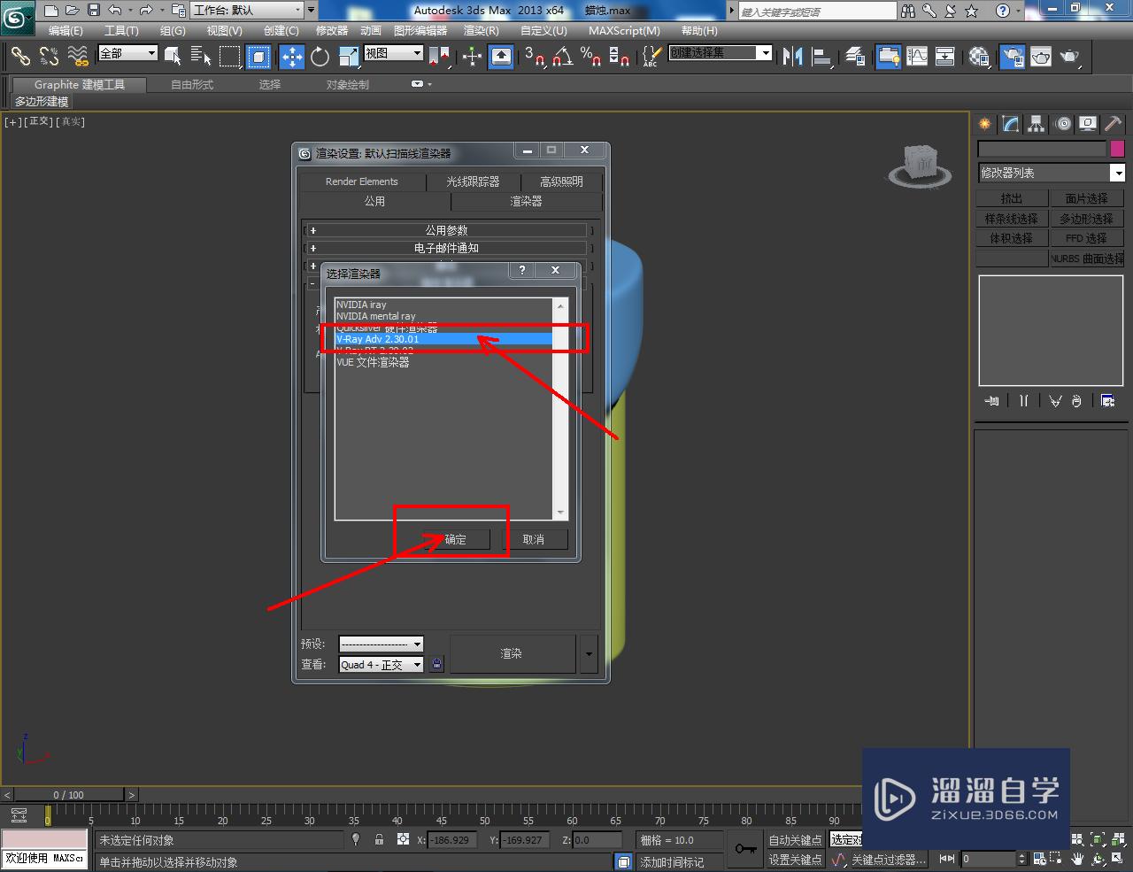Click the 3ds Max application logo button
Viewport: 1133px width, 872px height.
(x=17, y=17)
